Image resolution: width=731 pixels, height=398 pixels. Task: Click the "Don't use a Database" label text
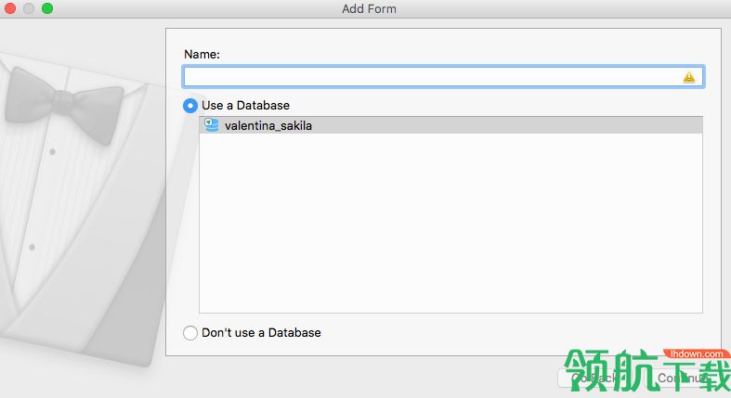(261, 332)
